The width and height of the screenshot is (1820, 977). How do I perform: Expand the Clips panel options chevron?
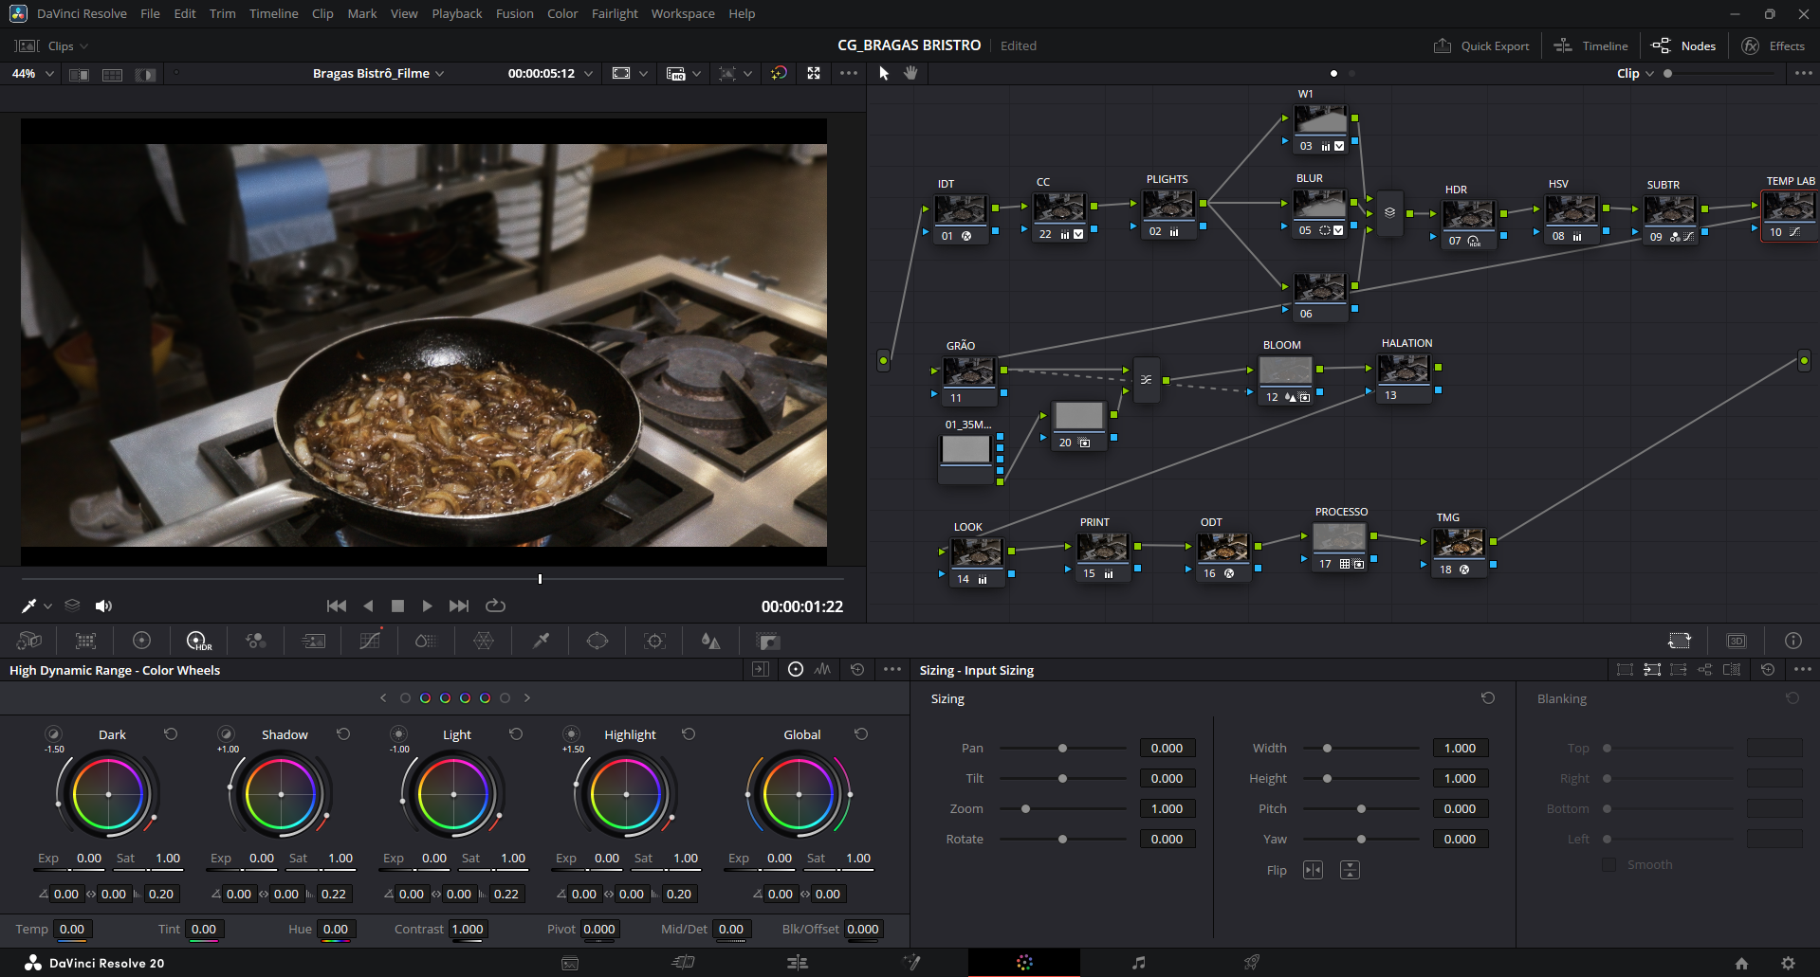pyautogui.click(x=83, y=45)
